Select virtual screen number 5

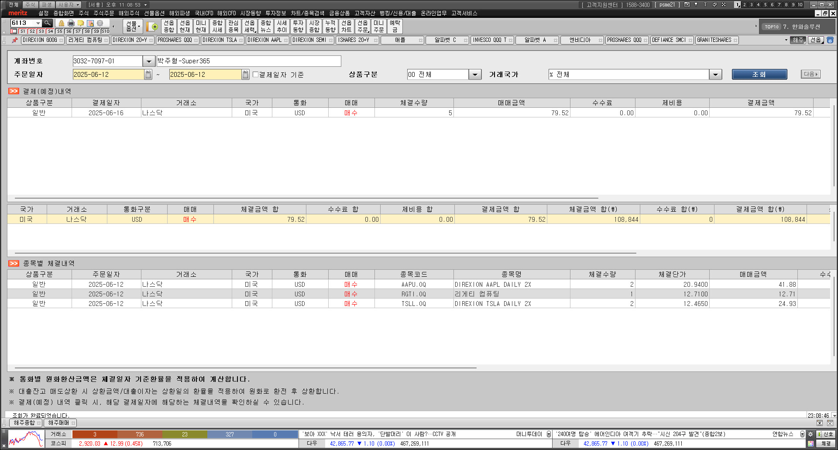click(x=765, y=5)
